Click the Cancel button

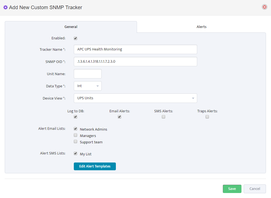tap(255, 189)
